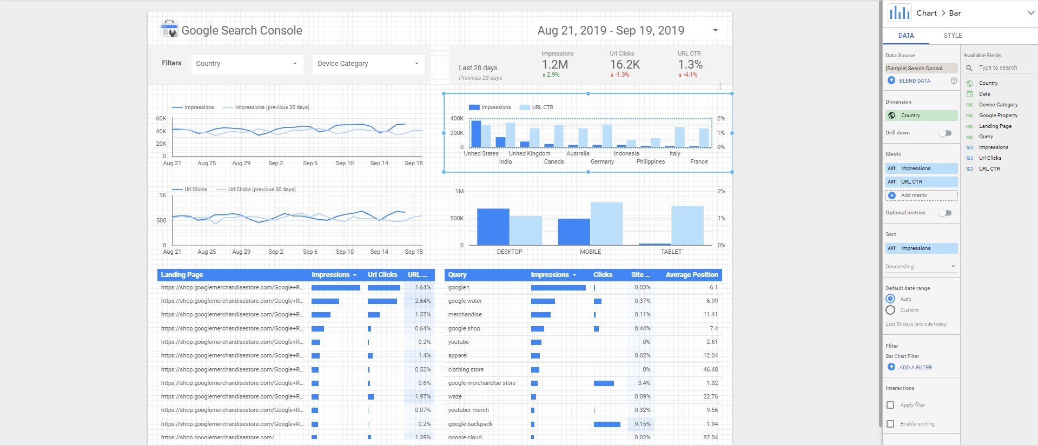Image resolution: width=1038 pixels, height=446 pixels.
Task: Click the Url Clicks line chart legend label
Action: (195, 190)
